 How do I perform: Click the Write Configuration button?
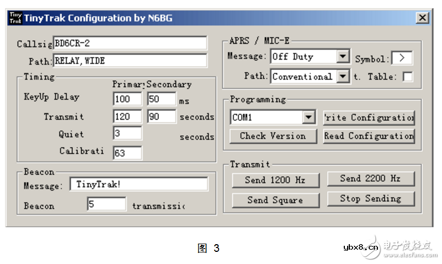click(369, 117)
